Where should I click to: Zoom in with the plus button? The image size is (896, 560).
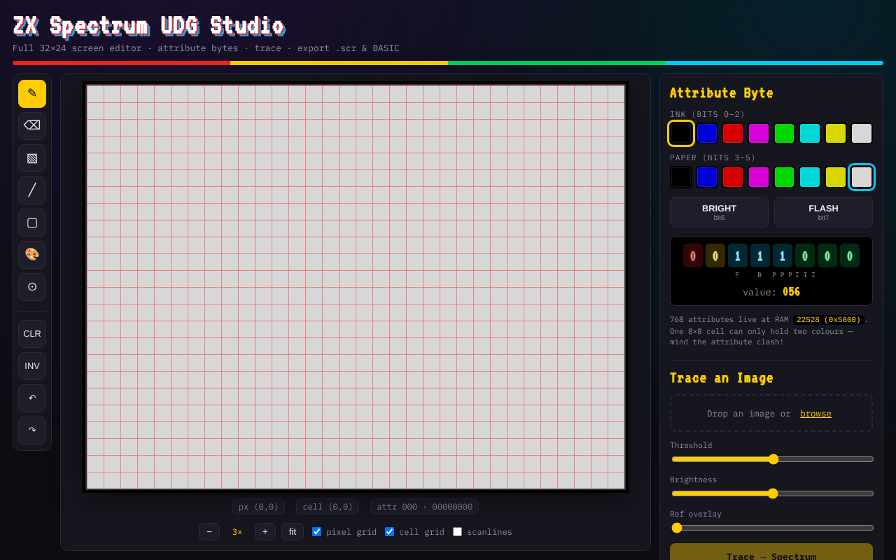coord(265,532)
